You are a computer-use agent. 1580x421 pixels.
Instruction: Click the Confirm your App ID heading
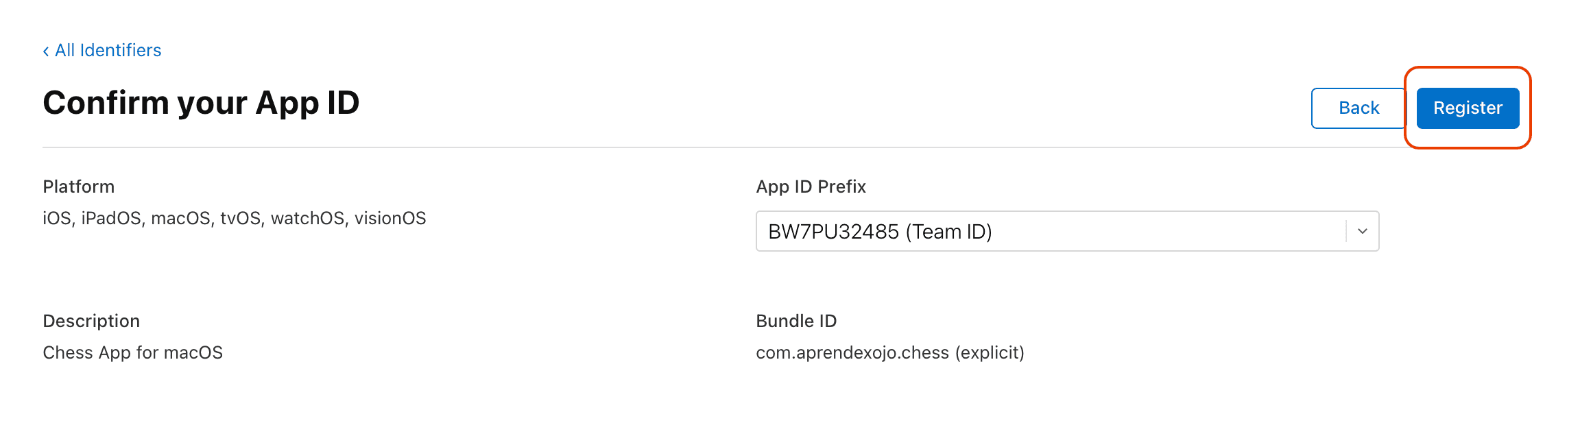(201, 103)
